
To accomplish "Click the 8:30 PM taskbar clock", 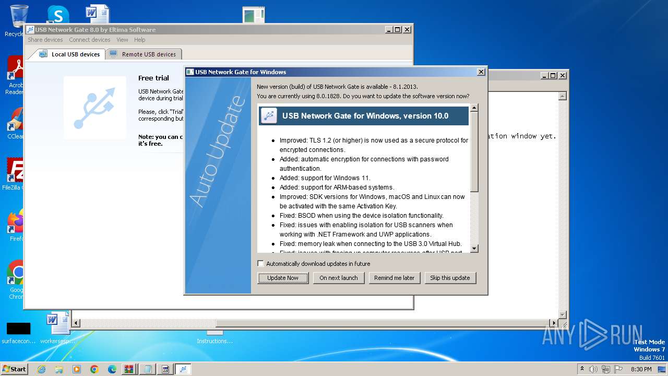I will click(641, 369).
